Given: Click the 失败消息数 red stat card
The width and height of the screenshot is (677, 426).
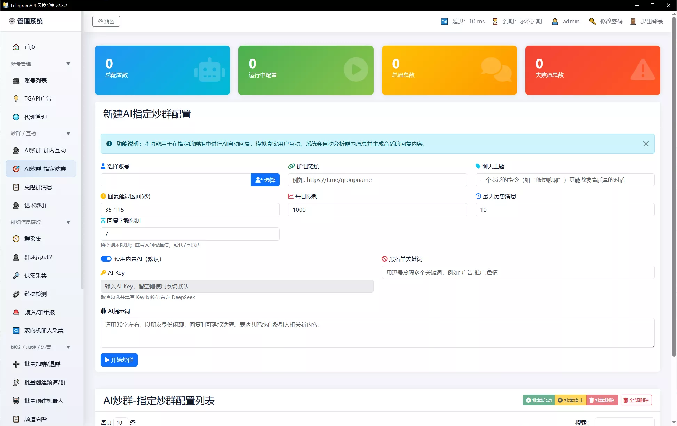Looking at the screenshot, I should (593, 70).
